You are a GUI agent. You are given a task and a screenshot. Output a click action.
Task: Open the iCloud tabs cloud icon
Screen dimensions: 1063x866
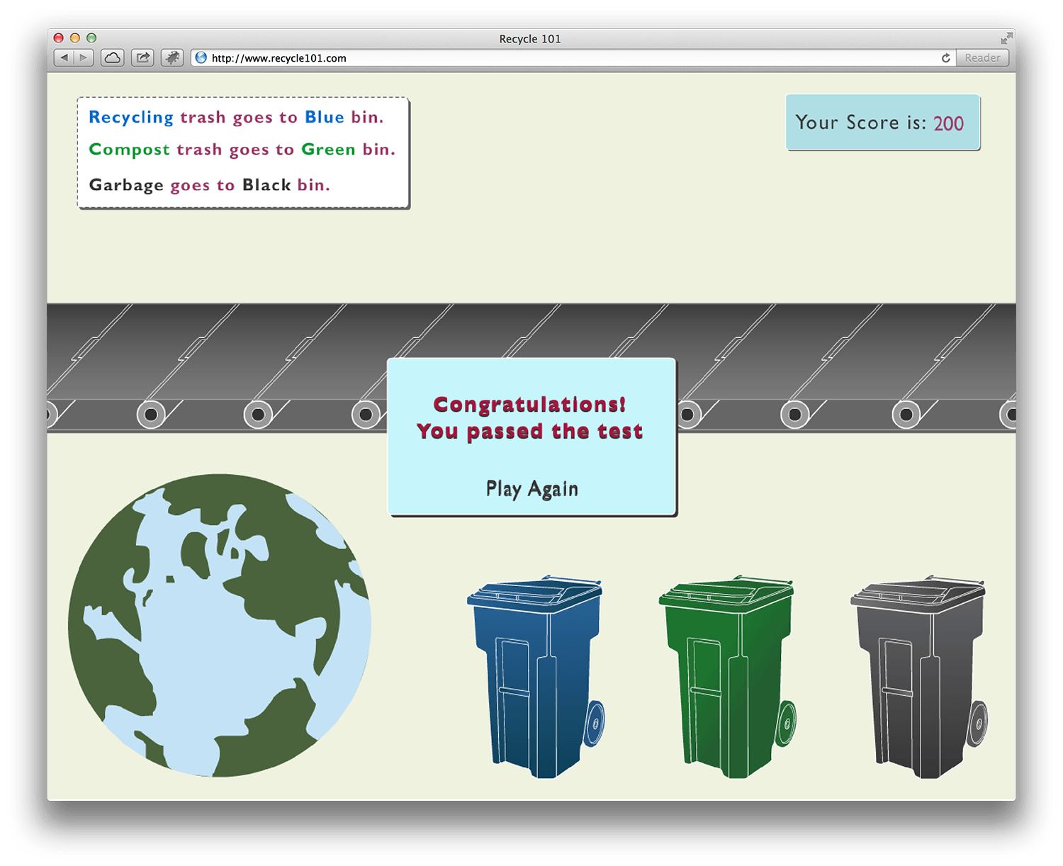[113, 58]
